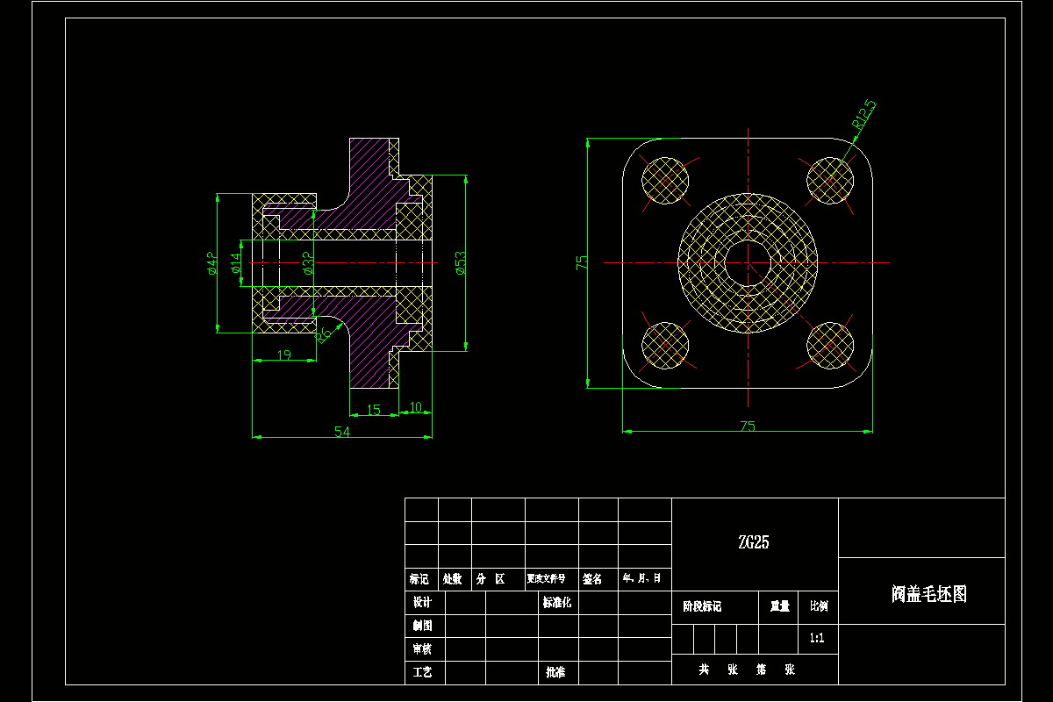Click the '重量' title block cell

tap(780, 606)
